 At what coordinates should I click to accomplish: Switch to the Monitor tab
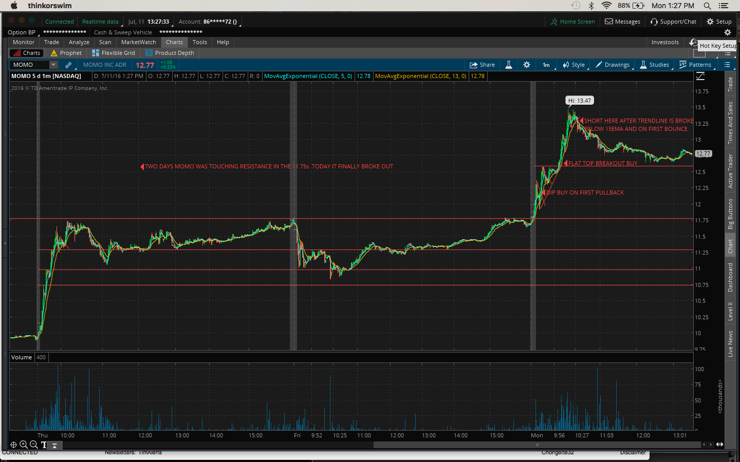24,42
